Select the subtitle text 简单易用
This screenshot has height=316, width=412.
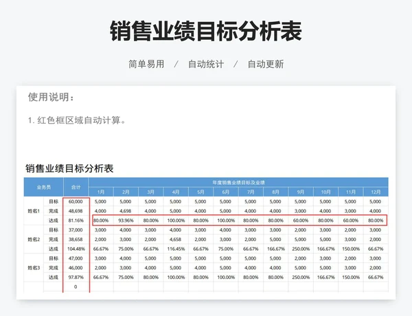coord(146,64)
